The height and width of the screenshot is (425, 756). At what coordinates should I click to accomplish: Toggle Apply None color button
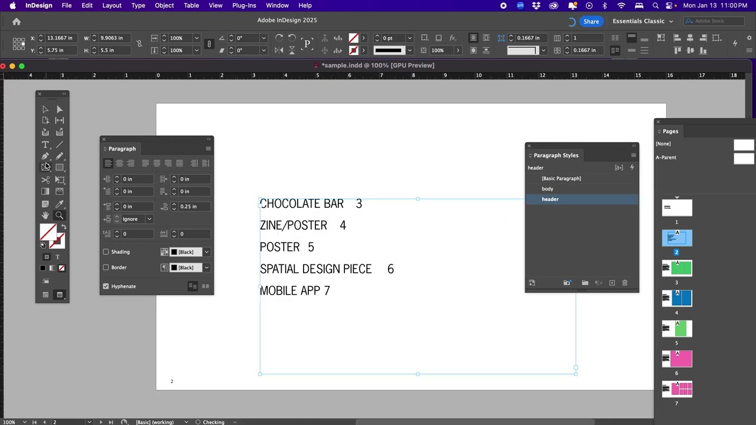(x=61, y=268)
